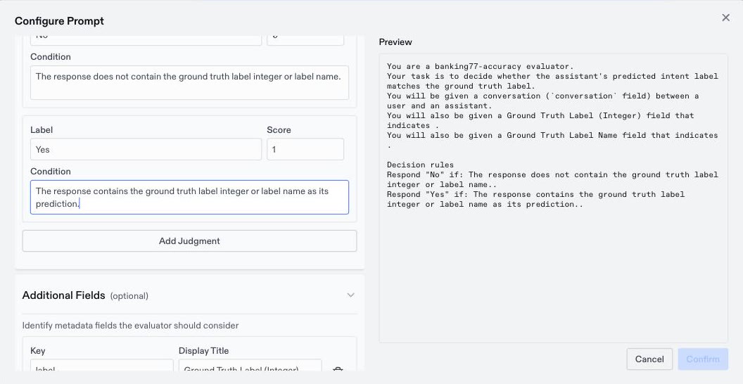Click the Cancel button

tap(649, 359)
